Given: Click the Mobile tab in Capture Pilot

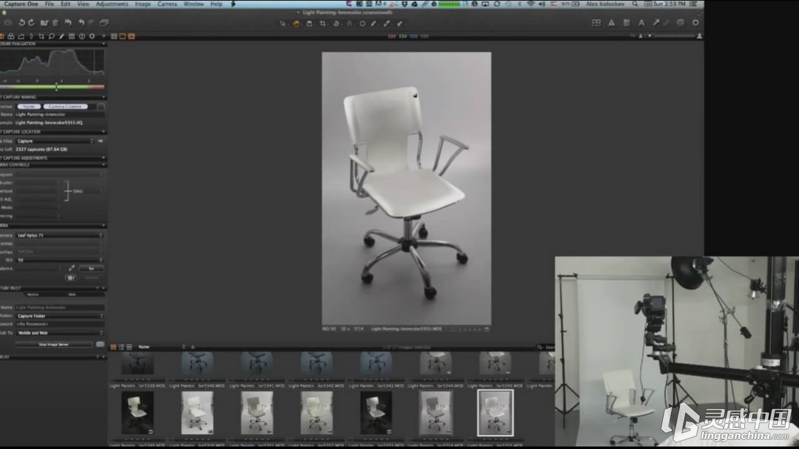Looking at the screenshot, I should pyautogui.click(x=32, y=294).
